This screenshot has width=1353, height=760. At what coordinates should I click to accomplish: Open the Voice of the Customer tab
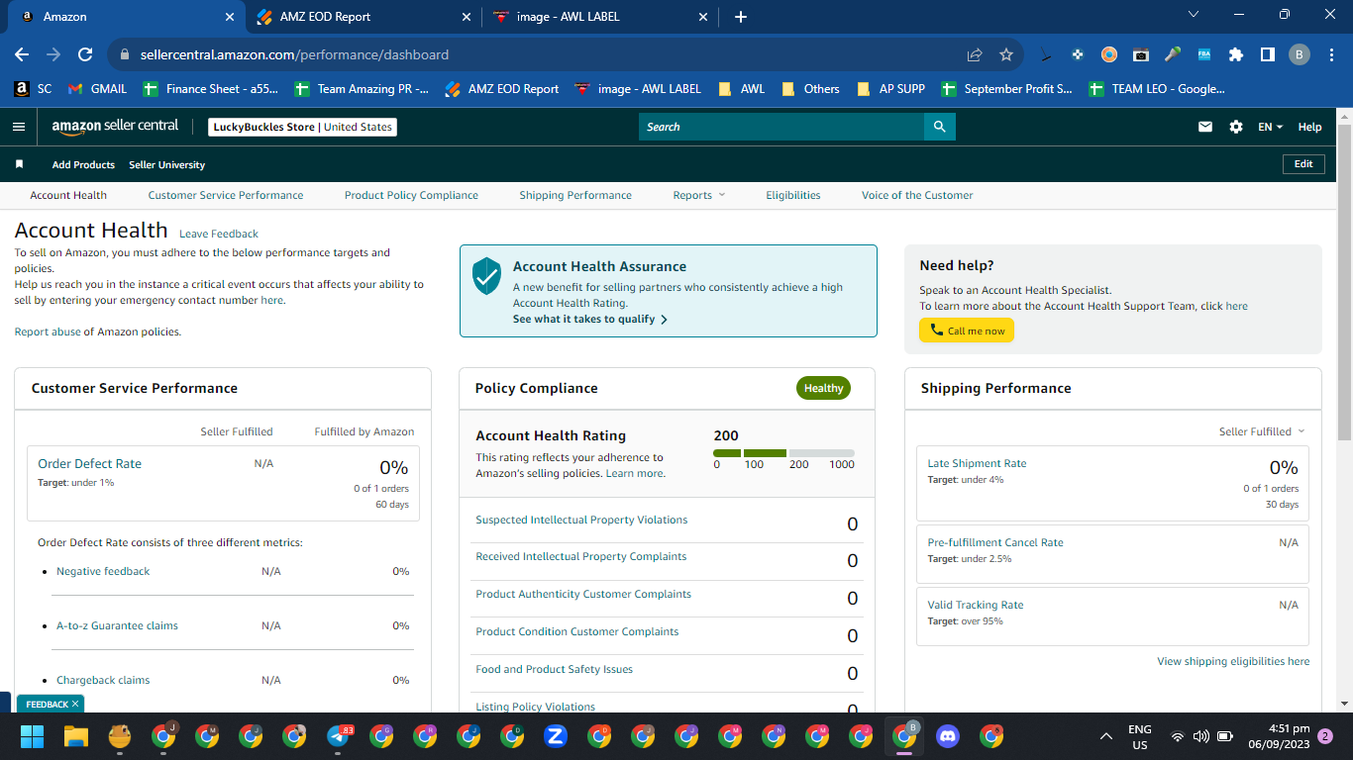(917, 195)
